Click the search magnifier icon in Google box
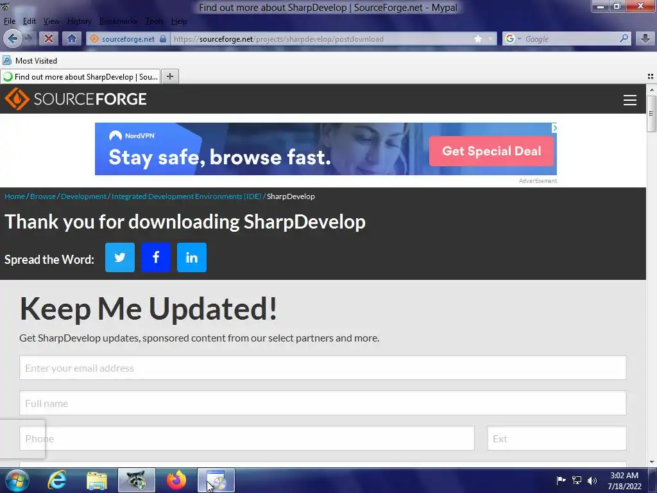The image size is (657, 493). [624, 39]
